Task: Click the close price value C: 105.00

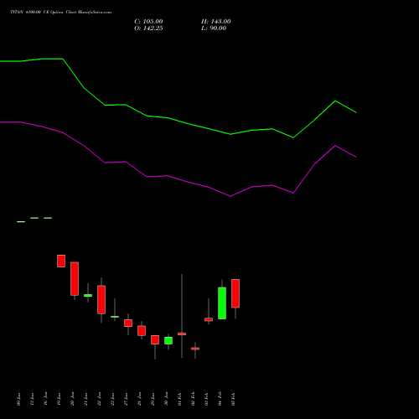Action: [148, 22]
